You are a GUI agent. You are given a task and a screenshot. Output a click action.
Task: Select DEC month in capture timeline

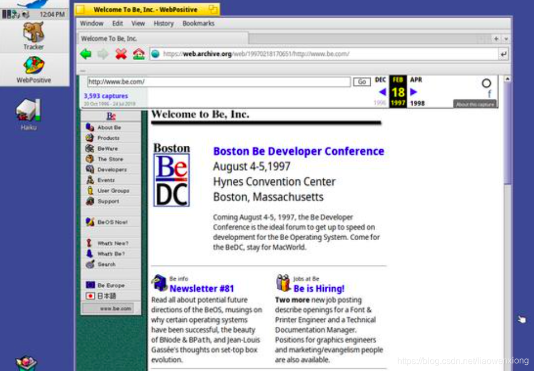coord(380,79)
